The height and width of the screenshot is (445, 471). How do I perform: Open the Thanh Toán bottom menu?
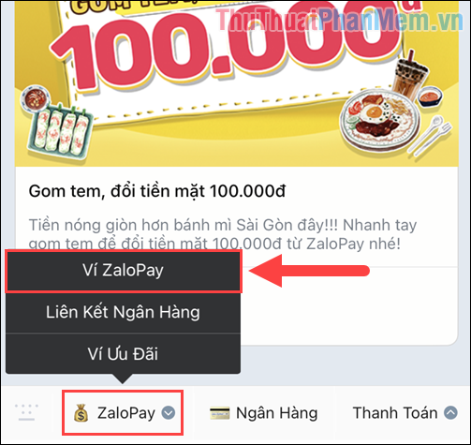[x=405, y=413]
